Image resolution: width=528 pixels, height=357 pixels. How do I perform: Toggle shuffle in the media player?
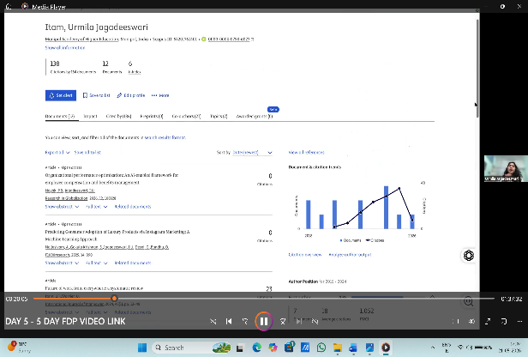point(213,322)
